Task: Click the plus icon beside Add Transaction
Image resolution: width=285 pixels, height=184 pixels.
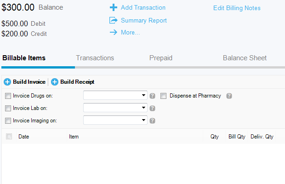Action: 113,8
